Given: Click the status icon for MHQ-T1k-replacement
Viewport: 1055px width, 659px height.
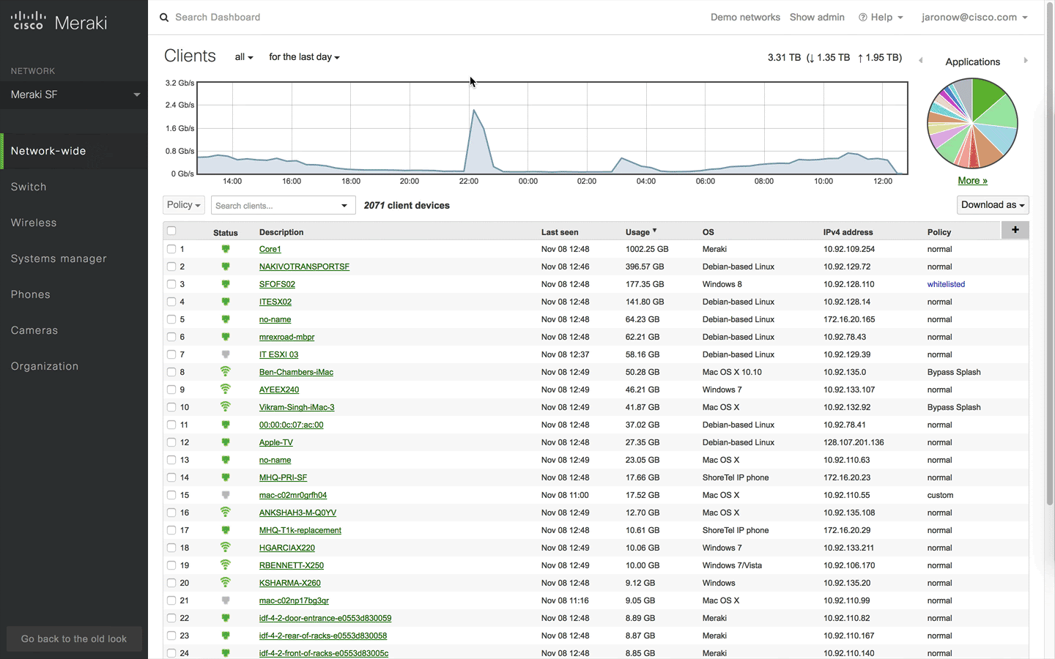Looking at the screenshot, I should click(x=226, y=530).
